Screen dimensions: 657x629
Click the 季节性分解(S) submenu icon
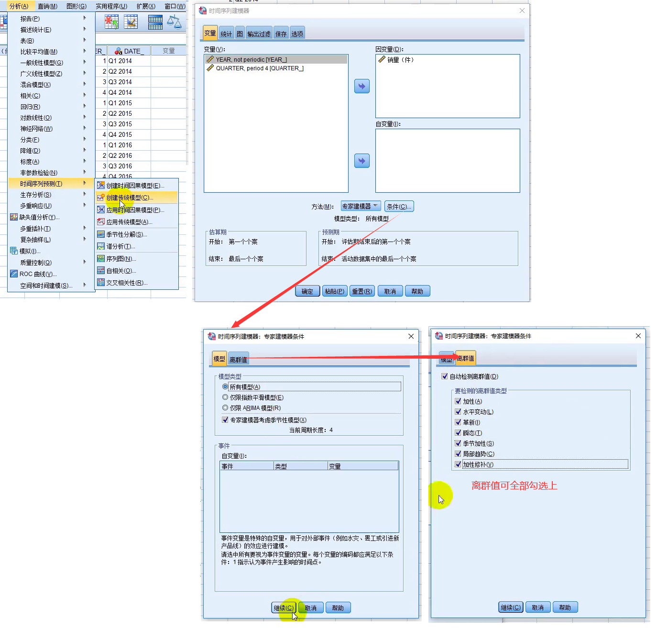[101, 234]
